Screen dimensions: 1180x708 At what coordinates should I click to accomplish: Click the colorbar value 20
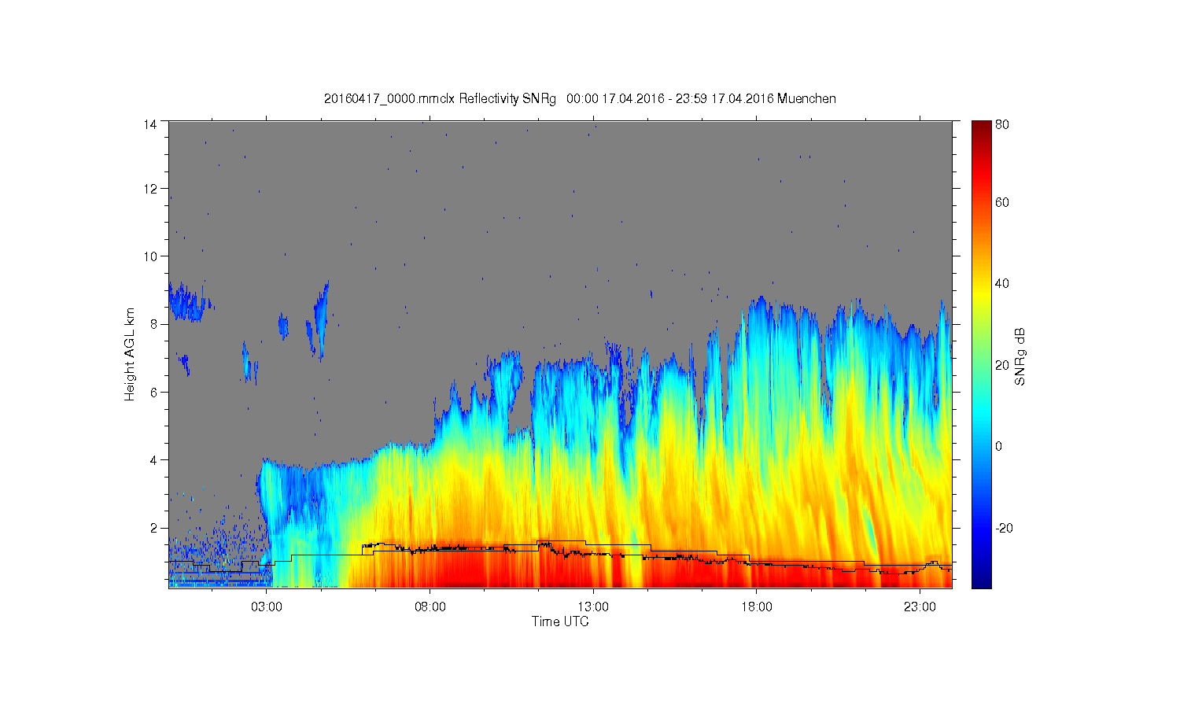(1002, 365)
